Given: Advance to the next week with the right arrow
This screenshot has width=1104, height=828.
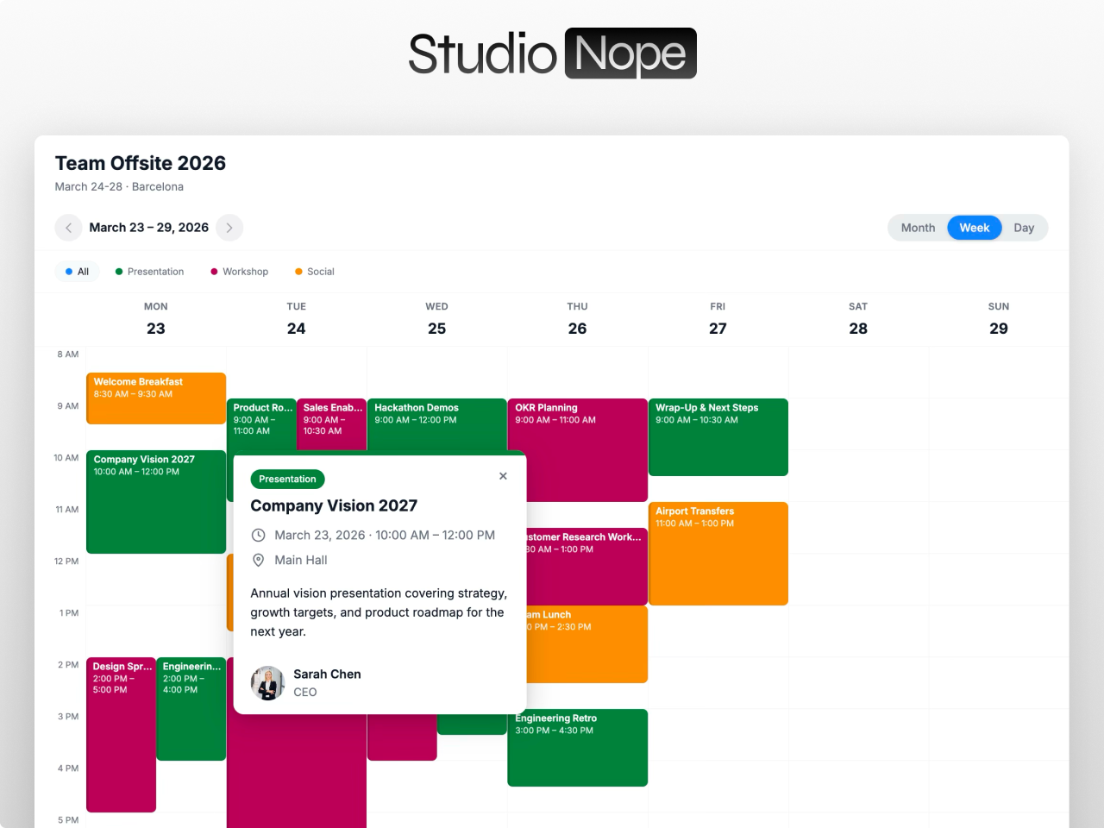Looking at the screenshot, I should (229, 228).
